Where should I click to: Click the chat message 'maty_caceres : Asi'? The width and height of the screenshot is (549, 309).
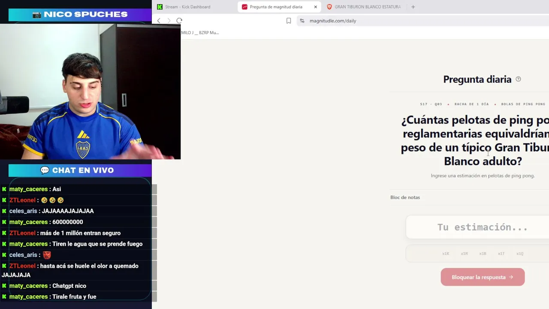pos(35,189)
